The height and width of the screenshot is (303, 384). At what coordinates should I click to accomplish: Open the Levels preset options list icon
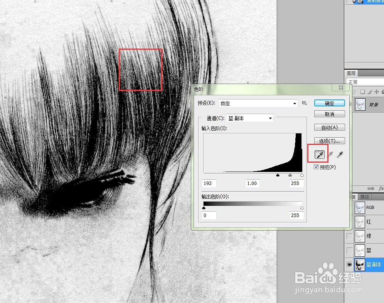pyautogui.click(x=305, y=103)
